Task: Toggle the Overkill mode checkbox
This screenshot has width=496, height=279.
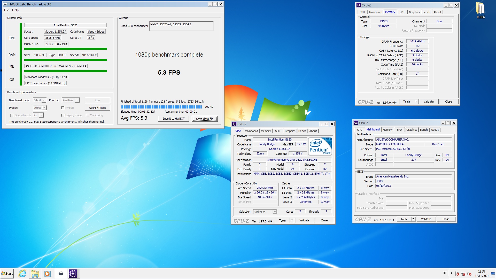Action: tap(12, 115)
